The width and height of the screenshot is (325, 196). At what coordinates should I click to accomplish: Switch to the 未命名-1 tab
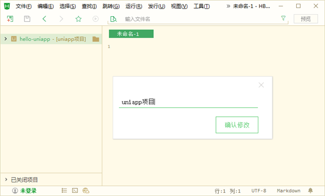[x=131, y=34]
